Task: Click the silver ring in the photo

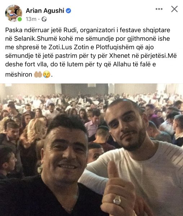Action: (117, 200)
